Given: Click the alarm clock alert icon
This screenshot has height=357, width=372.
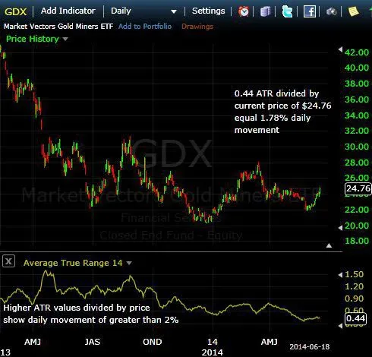Looking at the screenshot, I should [x=244, y=11].
